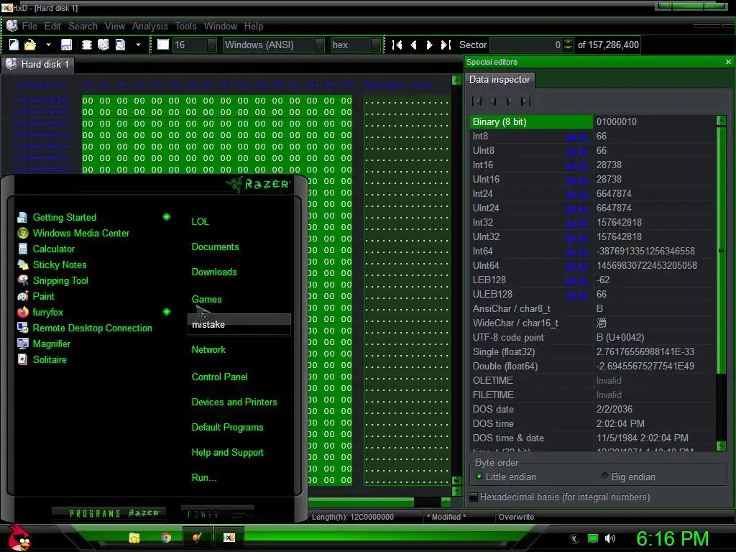Open RAM via the memory chip icon
This screenshot has width=736, height=552.
click(86, 45)
